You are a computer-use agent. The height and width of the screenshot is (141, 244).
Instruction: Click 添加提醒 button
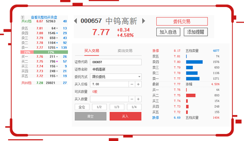pyautogui.click(x=196, y=32)
